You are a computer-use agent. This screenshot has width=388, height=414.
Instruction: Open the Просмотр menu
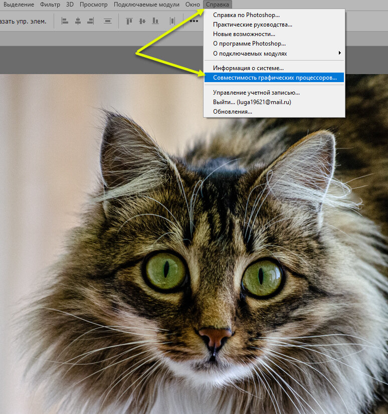94,5
